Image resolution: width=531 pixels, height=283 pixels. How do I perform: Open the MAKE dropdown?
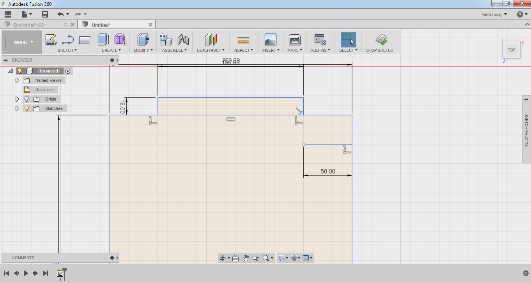295,50
